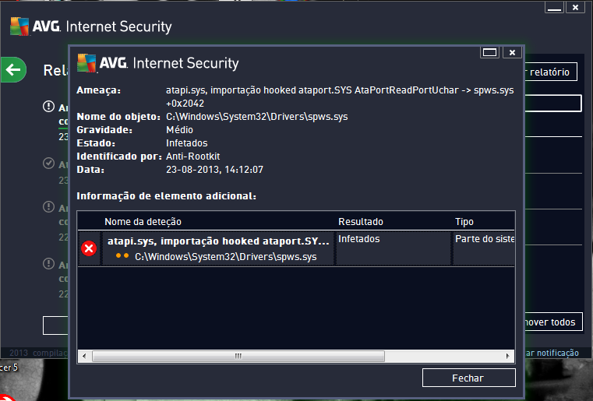Viewport: 593px width, 401px height.
Task: Close the threat details dialog
Action: click(511, 52)
